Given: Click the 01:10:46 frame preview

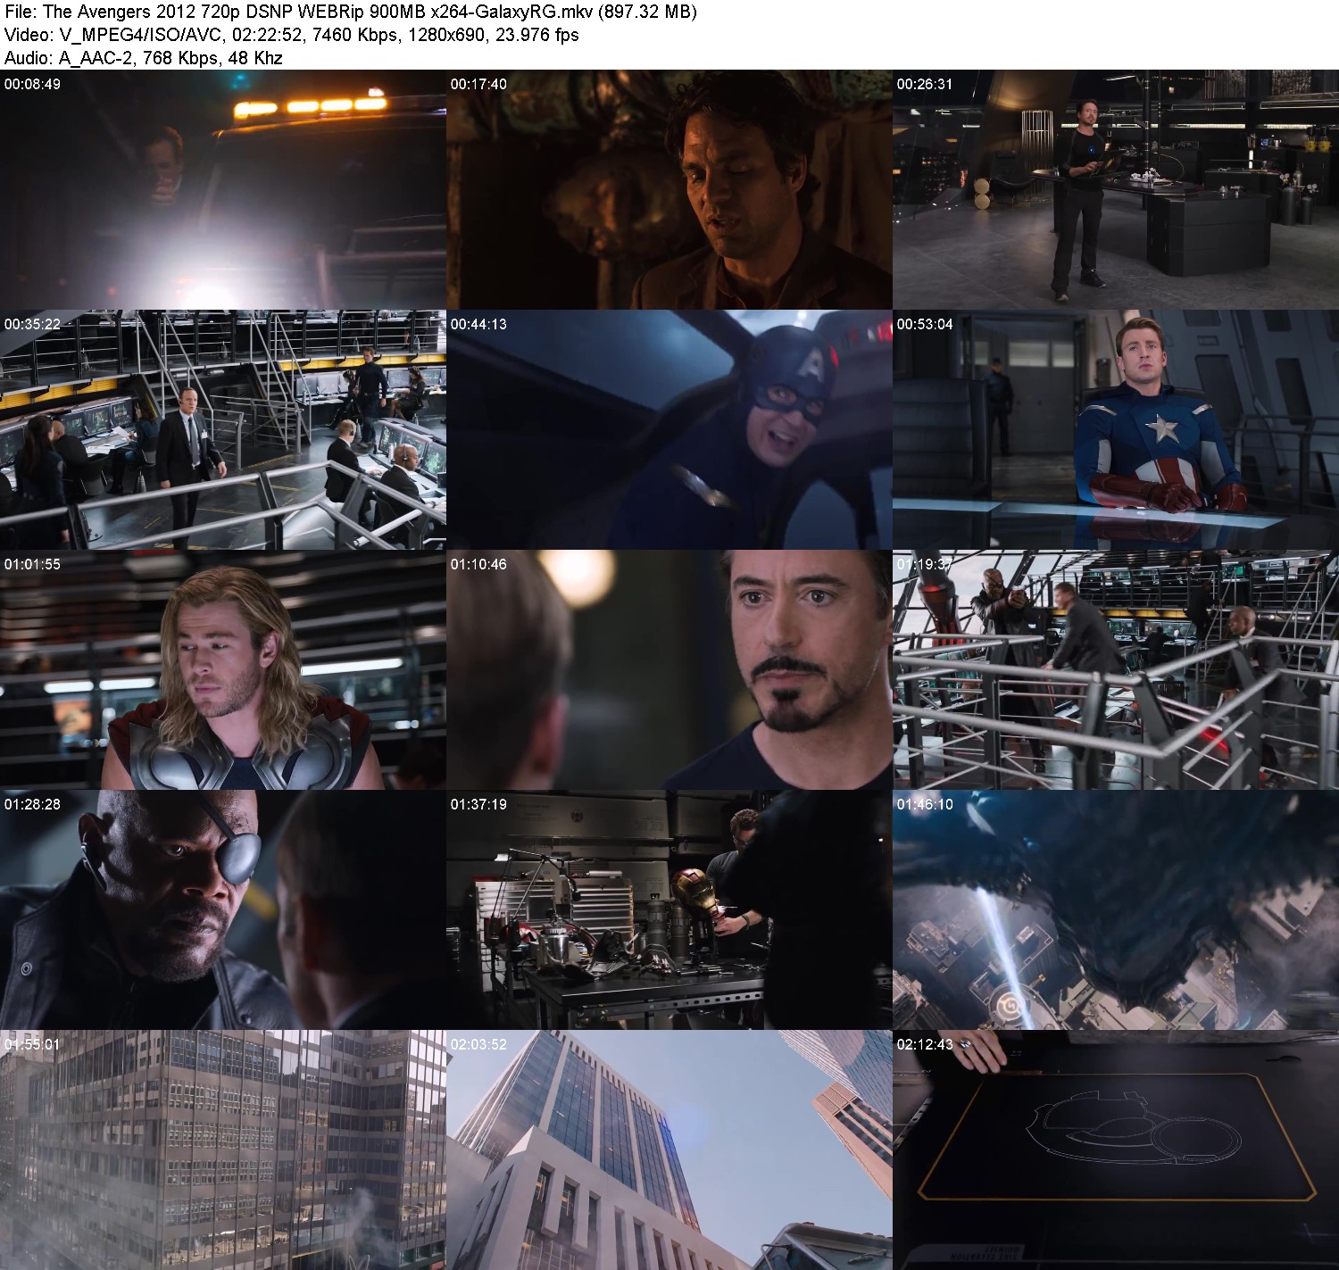Looking at the screenshot, I should (669, 670).
